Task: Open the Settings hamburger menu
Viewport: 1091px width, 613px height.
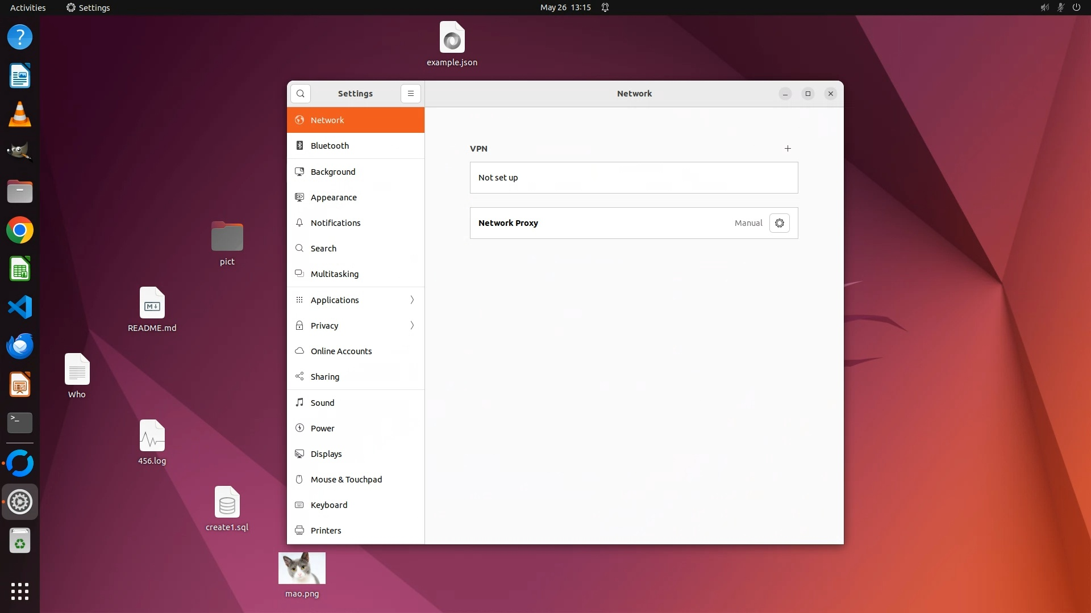Action: [x=411, y=94]
